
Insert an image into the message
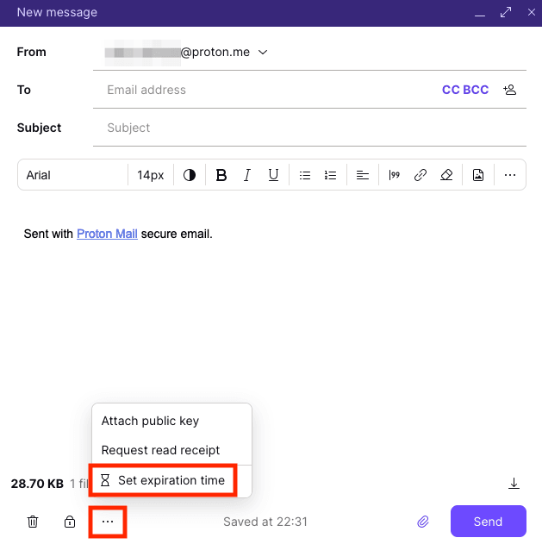pyautogui.click(x=478, y=175)
